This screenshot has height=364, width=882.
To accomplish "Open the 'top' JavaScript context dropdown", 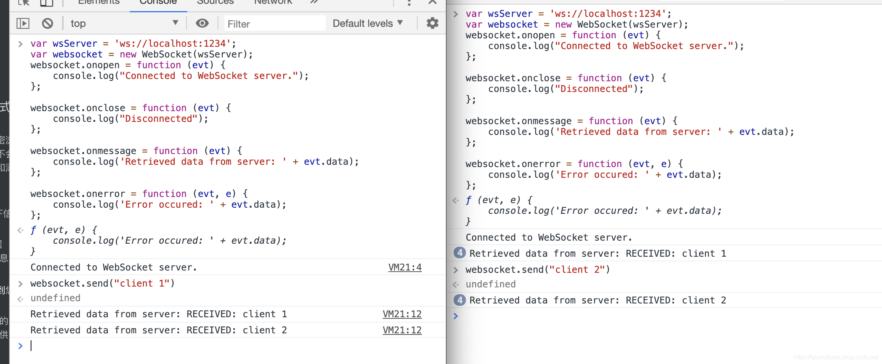I will coord(125,23).
